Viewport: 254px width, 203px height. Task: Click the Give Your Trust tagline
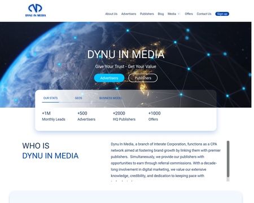pos(126,67)
